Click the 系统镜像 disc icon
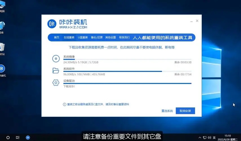 [x=56, y=59]
